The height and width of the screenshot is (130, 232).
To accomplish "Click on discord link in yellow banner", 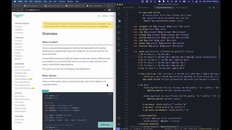I will (104, 26).
